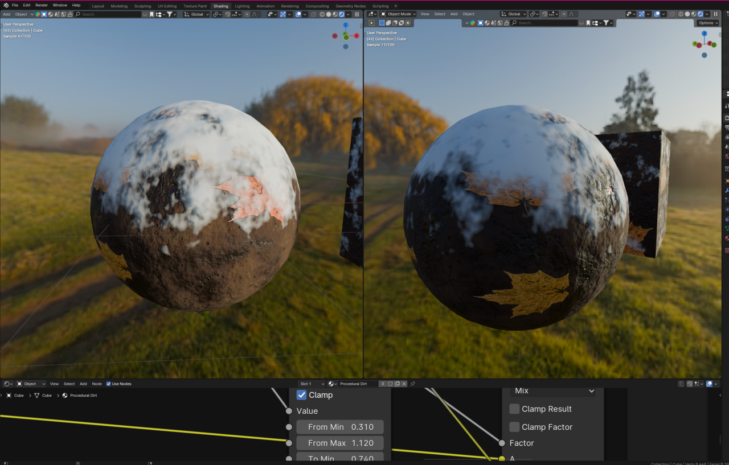Open the Slot 1 material slot dropdown

tap(312, 384)
